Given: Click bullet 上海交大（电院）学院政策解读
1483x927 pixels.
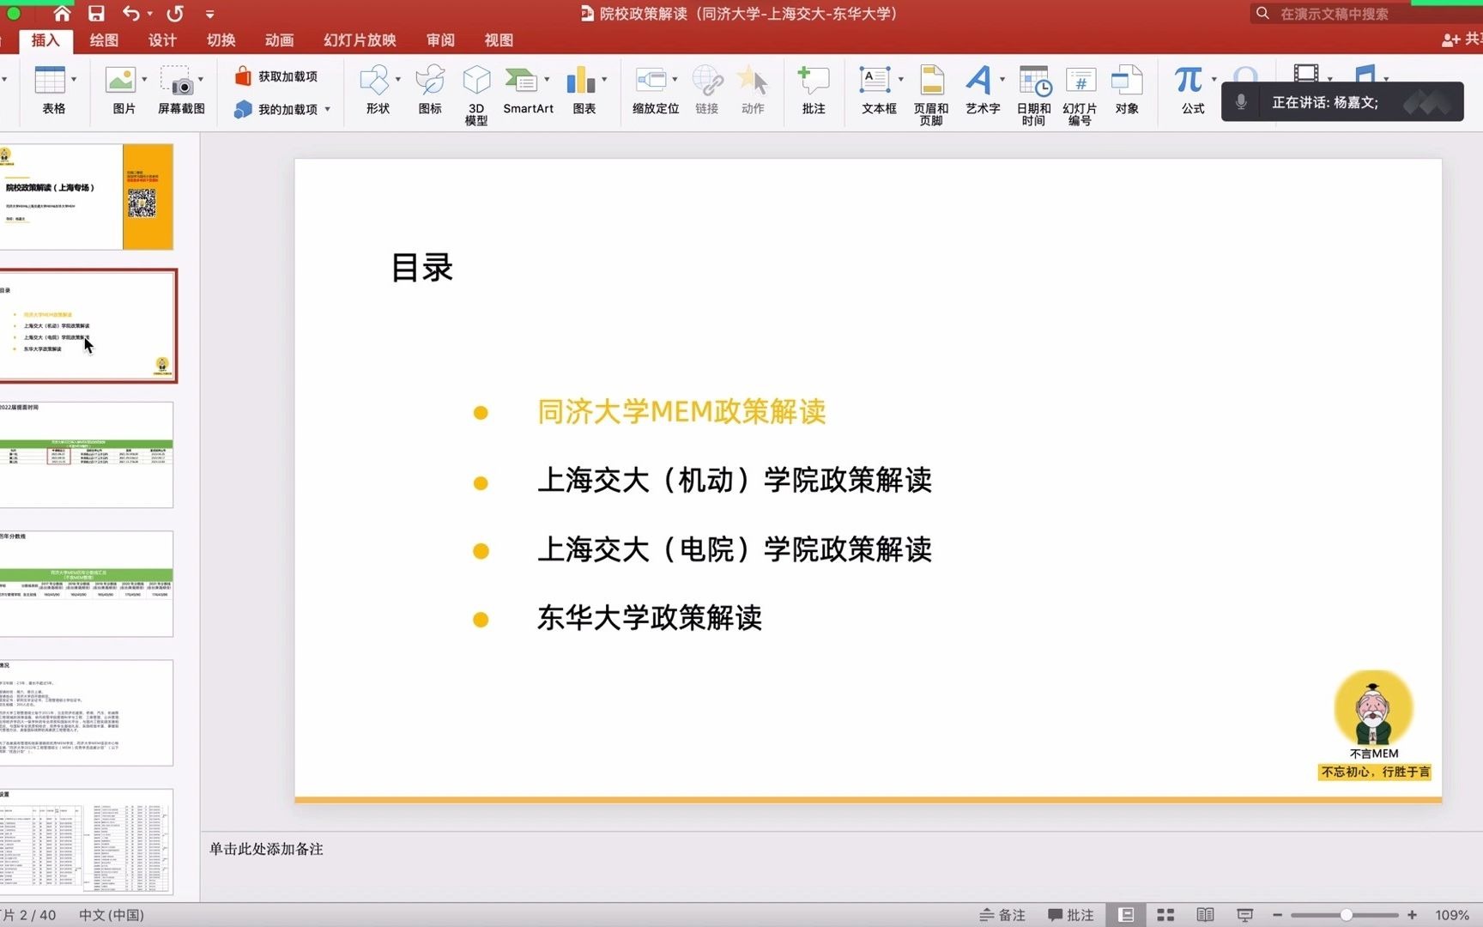Looking at the screenshot, I should pyautogui.click(x=735, y=549).
